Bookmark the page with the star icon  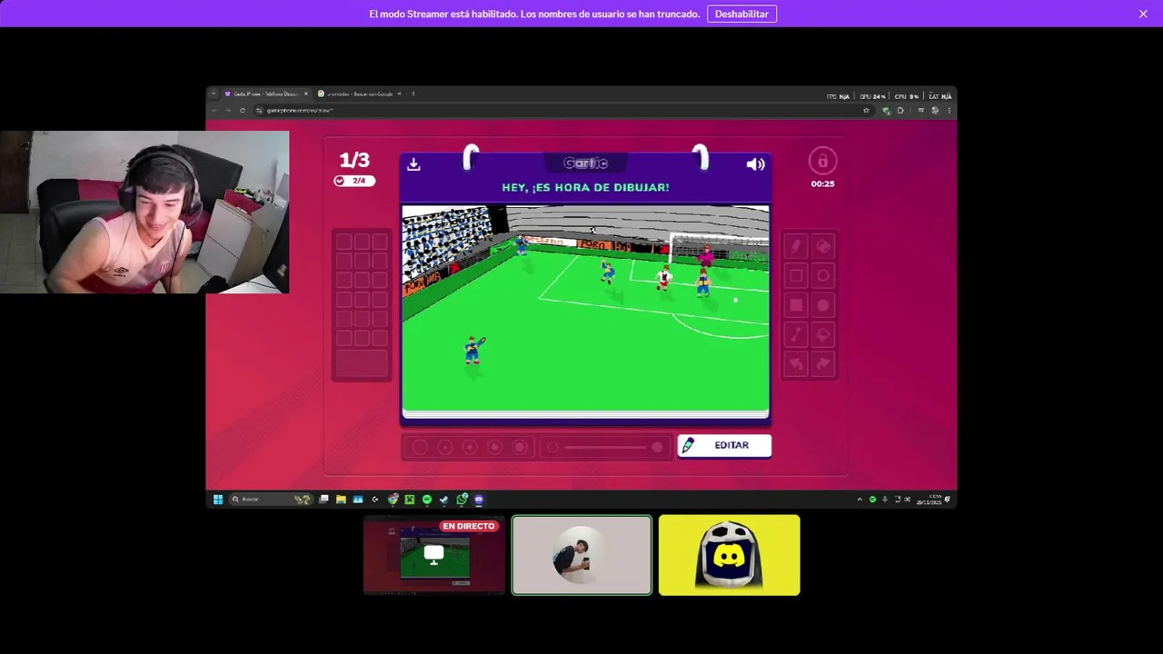(x=866, y=110)
